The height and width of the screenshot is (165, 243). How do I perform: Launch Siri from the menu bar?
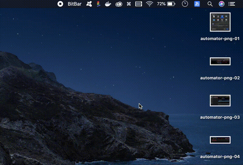click(221, 4)
